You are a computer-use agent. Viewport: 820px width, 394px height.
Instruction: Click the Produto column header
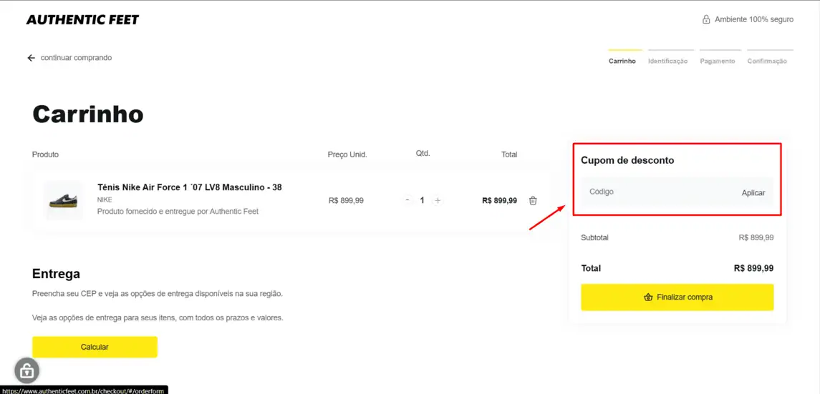tap(46, 154)
